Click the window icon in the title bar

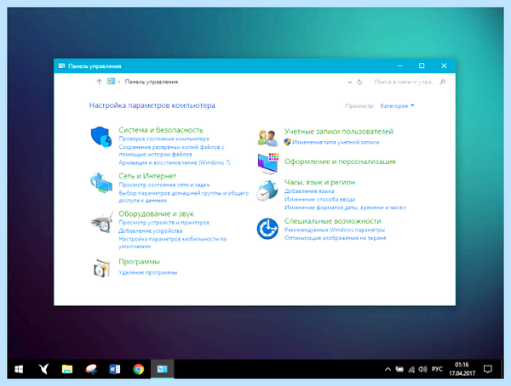(61, 66)
